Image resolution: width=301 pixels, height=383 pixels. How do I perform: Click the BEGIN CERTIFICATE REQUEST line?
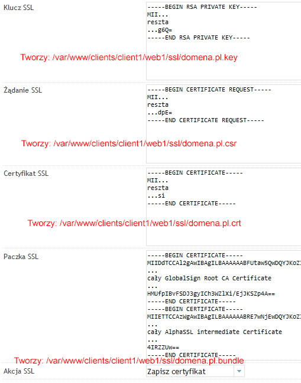209,90
